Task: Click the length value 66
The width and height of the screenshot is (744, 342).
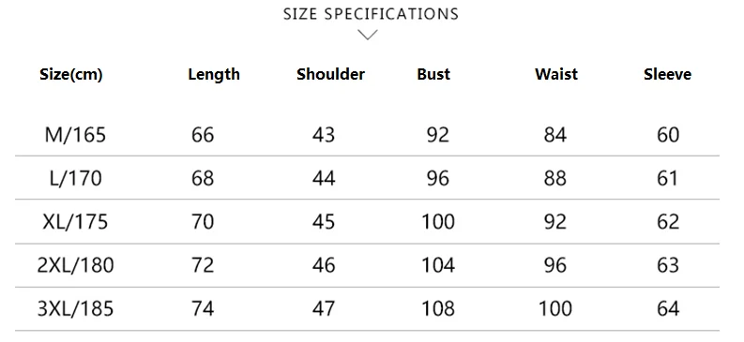Action: 203,135
